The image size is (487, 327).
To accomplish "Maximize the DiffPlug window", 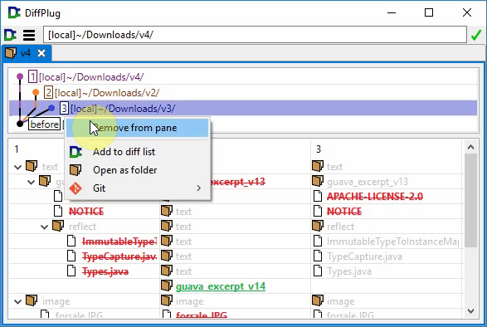I will pos(429,12).
